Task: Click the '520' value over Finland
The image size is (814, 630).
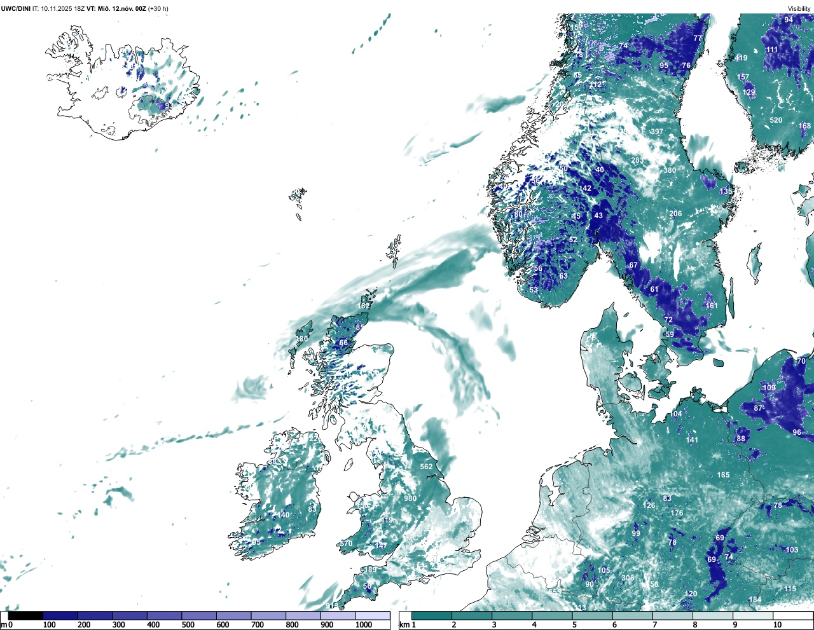Action: (776, 120)
